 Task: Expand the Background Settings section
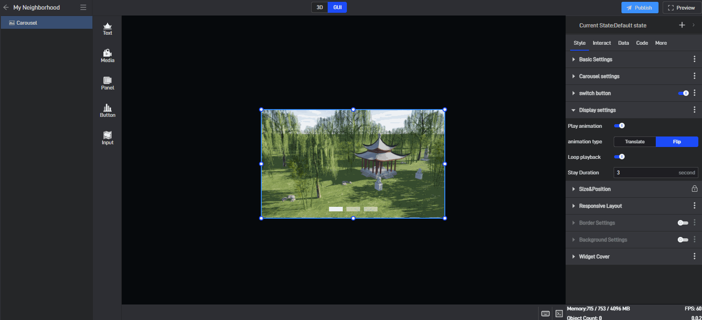pos(573,240)
